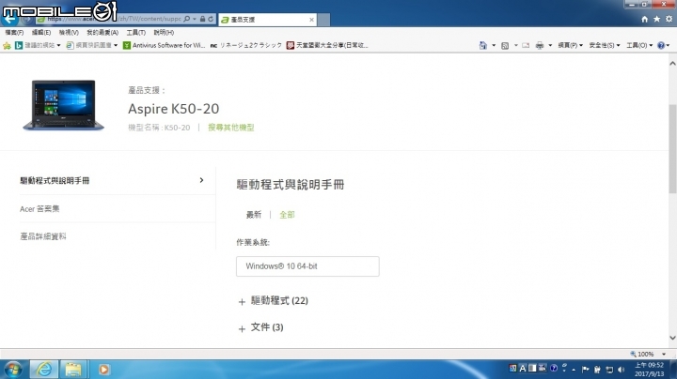This screenshot has height=379, width=677.
Task: Go back with the browser back arrow
Action: tap(10, 19)
